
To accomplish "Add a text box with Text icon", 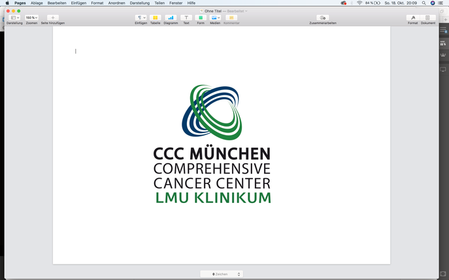I will pos(186,18).
